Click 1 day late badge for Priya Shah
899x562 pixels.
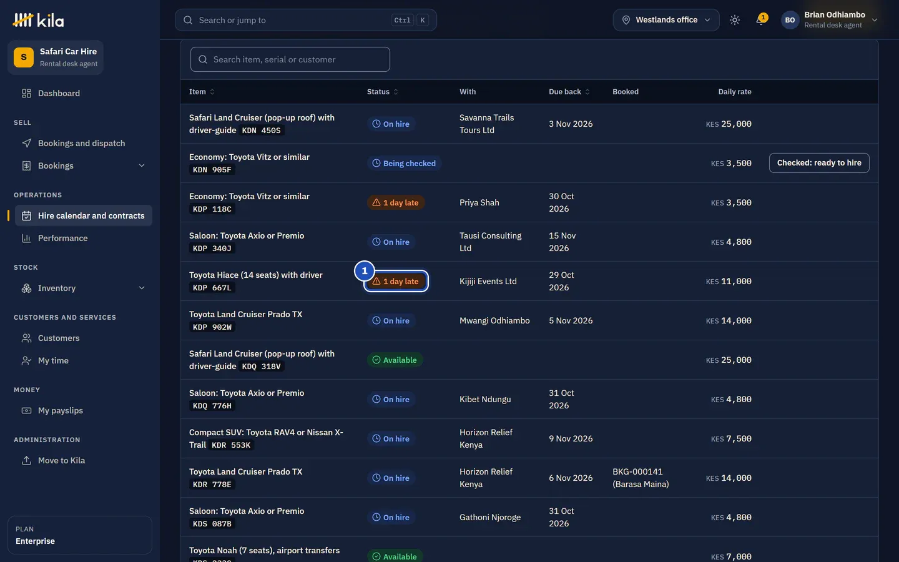pos(396,202)
